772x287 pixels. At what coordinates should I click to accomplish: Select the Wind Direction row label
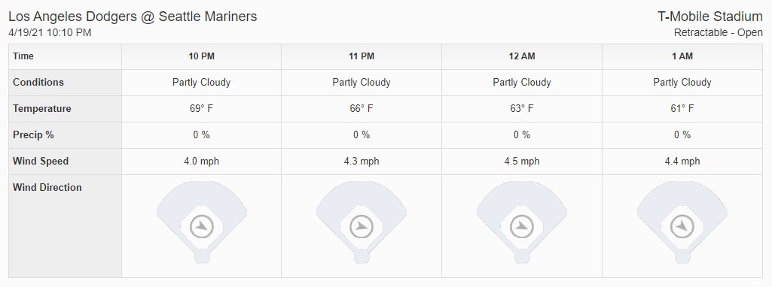tap(47, 187)
